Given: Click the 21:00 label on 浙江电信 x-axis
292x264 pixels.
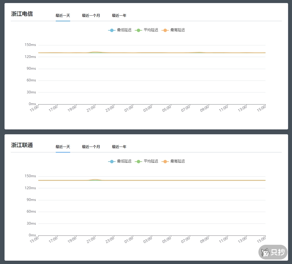Looking at the screenshot, I should [x=91, y=108].
